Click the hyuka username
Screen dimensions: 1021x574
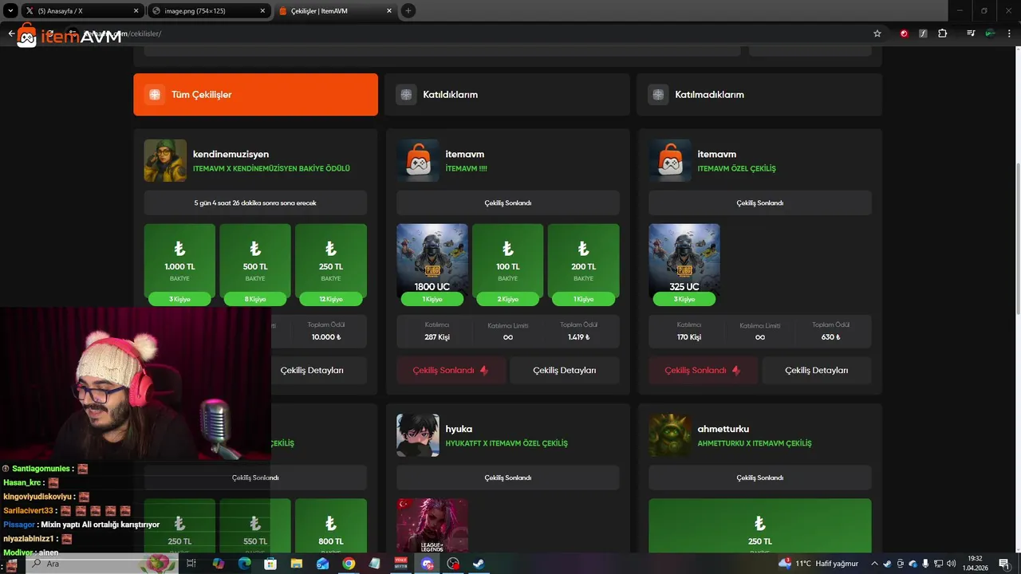pos(459,429)
